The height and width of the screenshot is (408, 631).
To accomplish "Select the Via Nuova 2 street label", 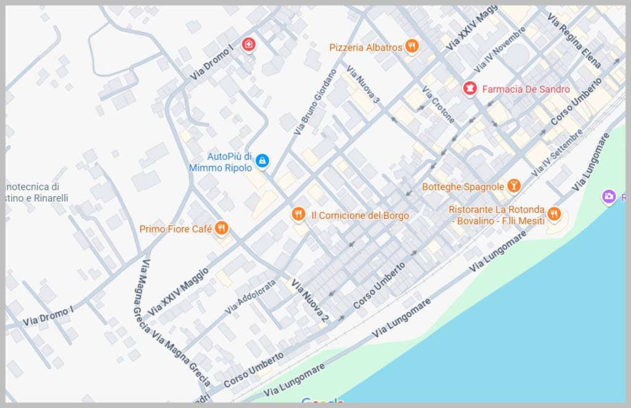I will tap(310, 301).
